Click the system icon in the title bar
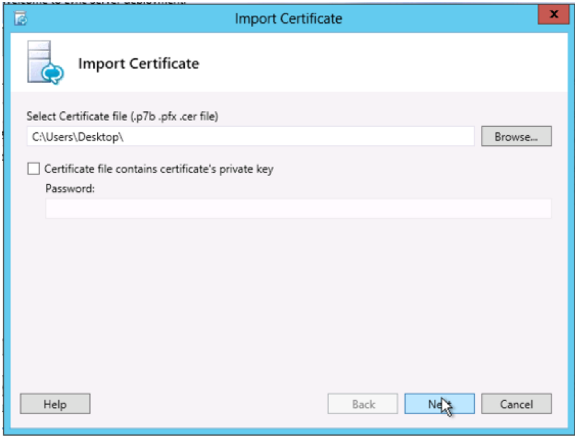Image resolution: width=575 pixels, height=437 pixels. point(21,18)
